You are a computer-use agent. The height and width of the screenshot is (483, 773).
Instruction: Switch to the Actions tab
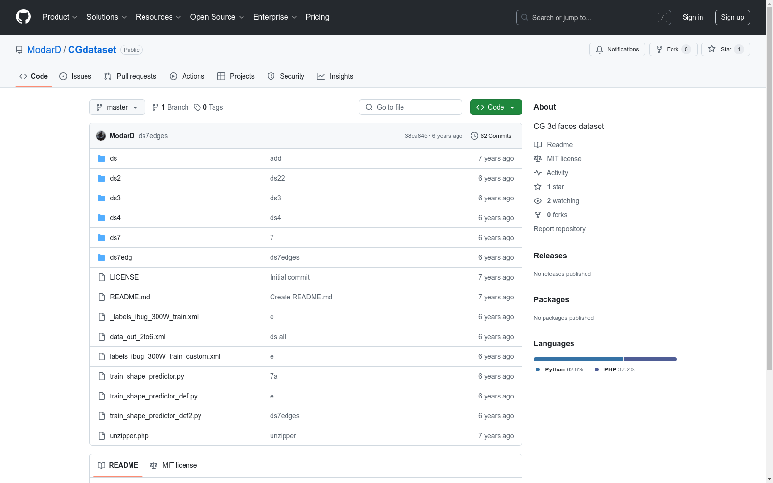(x=187, y=76)
